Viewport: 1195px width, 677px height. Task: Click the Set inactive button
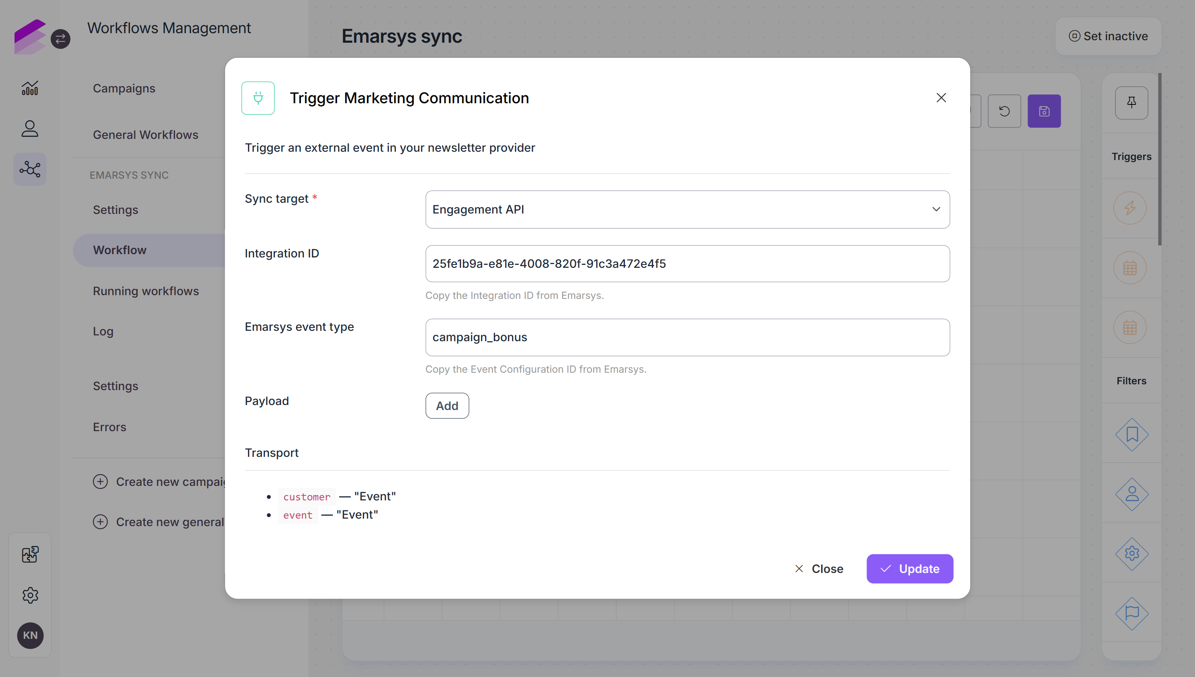click(x=1108, y=36)
